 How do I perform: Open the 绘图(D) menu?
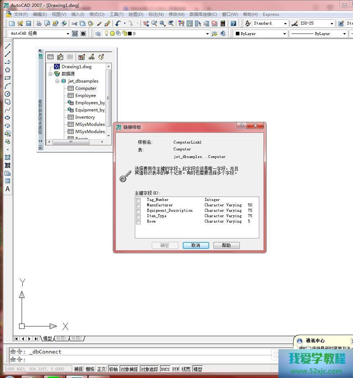pos(136,14)
